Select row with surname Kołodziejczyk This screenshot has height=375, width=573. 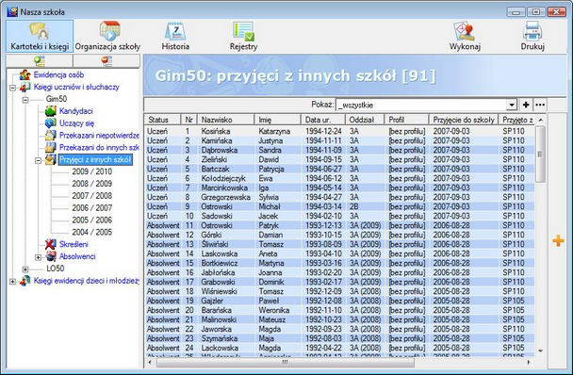(340, 178)
